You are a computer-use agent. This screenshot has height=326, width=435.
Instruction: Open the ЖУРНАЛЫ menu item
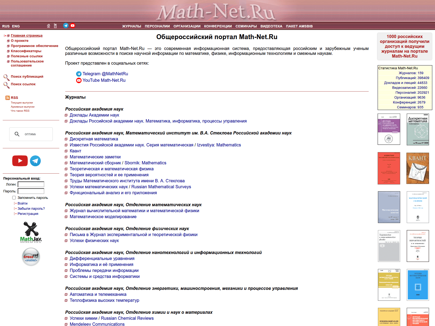click(132, 26)
